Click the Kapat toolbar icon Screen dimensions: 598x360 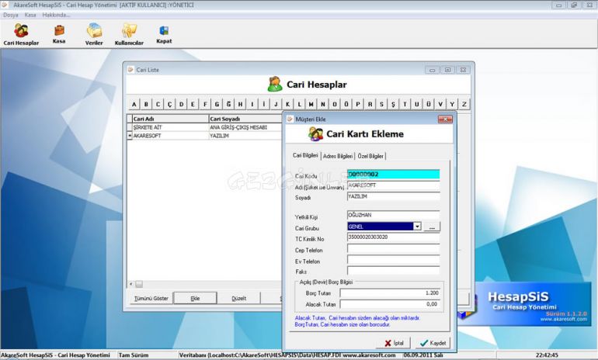point(164,34)
